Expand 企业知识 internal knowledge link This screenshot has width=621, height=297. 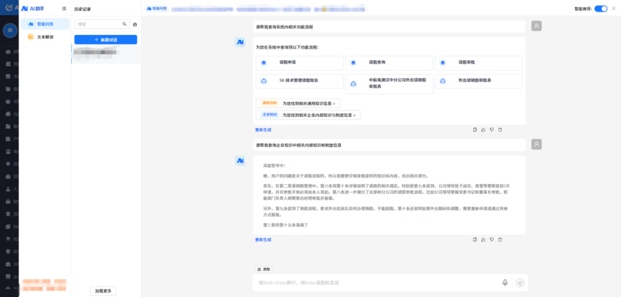[x=308, y=115]
